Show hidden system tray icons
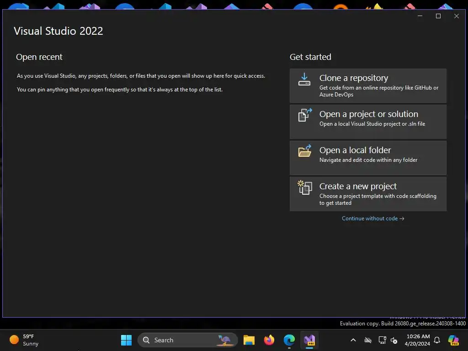 pyautogui.click(x=353, y=340)
